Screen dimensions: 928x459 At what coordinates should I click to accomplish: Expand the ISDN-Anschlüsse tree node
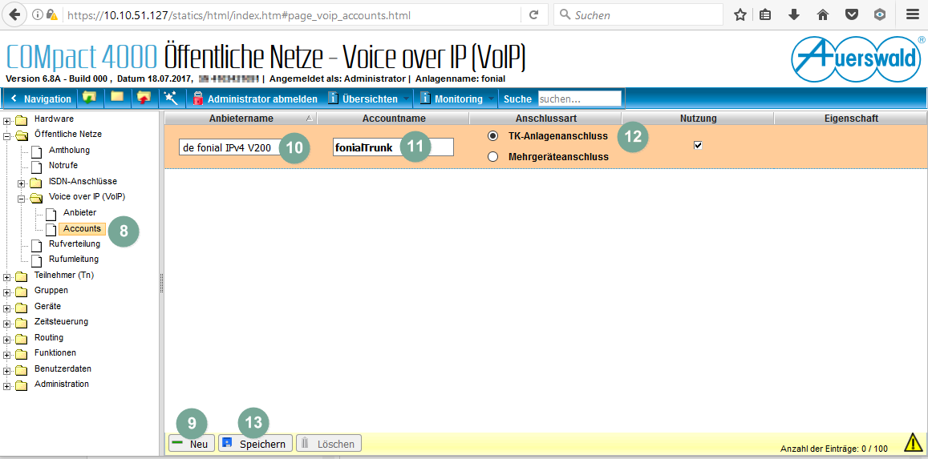point(22,183)
